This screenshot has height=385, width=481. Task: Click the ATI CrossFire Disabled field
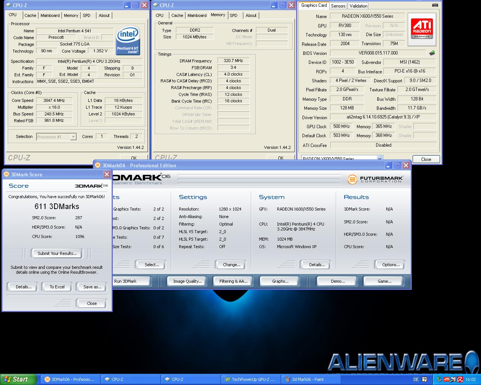[383, 145]
